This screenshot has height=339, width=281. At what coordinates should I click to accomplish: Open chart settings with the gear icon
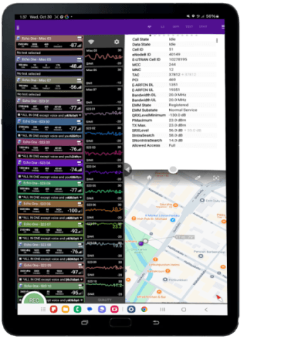pos(116,42)
